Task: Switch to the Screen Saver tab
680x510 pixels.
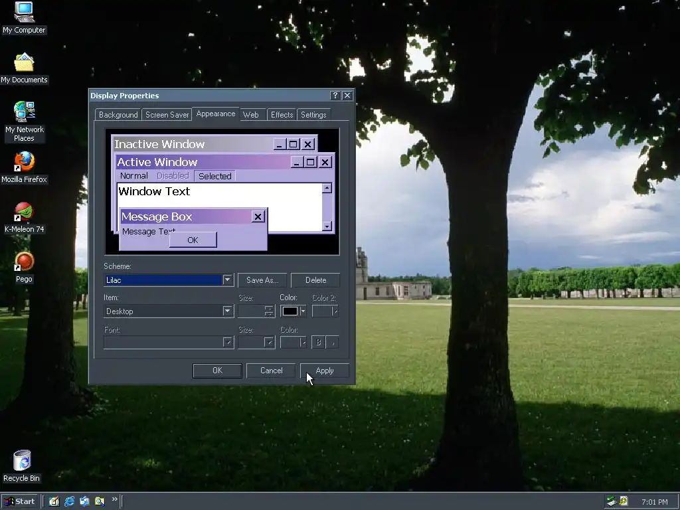Action: (167, 114)
